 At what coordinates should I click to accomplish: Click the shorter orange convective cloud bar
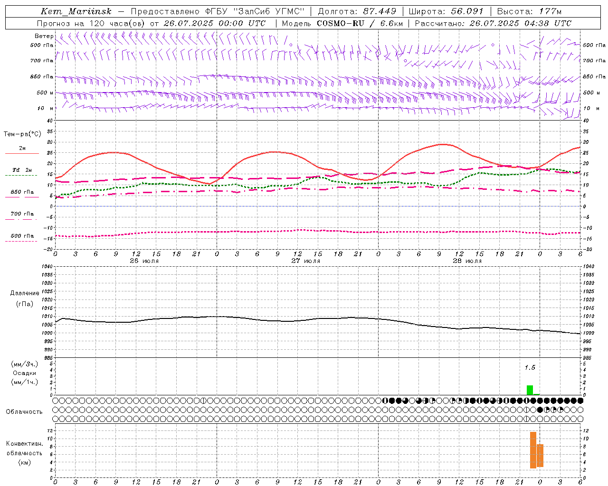point(540,456)
